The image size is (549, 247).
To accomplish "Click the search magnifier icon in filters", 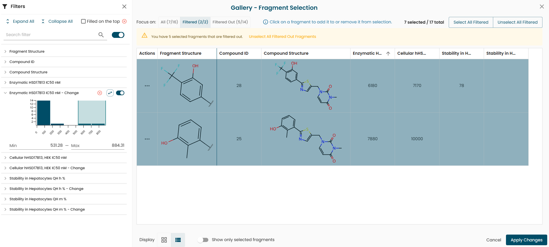I will point(101,35).
